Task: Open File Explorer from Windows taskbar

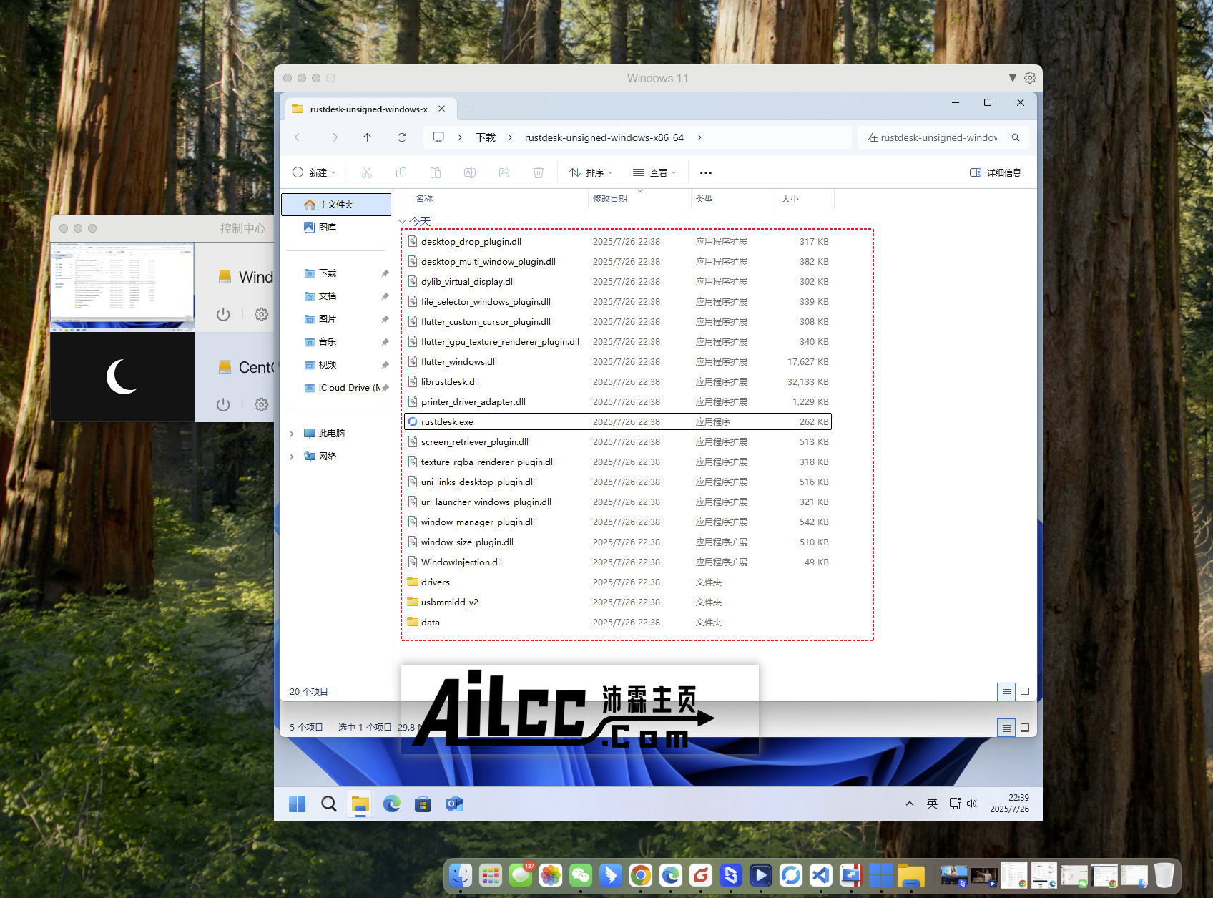Action: (360, 804)
